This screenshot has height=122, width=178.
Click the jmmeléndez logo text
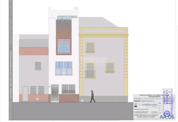tap(148, 105)
